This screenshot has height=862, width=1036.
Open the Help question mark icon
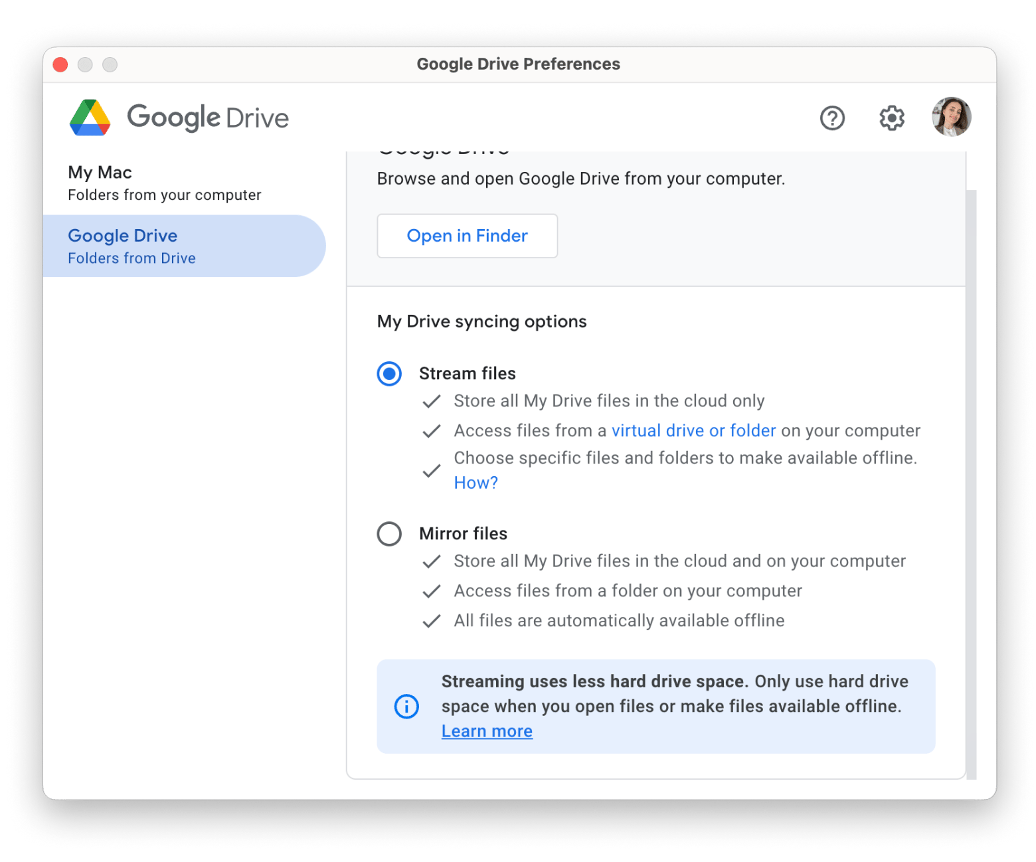[831, 118]
